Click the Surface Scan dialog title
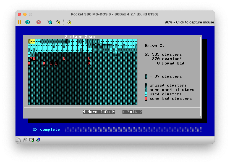 [x=80, y=37]
